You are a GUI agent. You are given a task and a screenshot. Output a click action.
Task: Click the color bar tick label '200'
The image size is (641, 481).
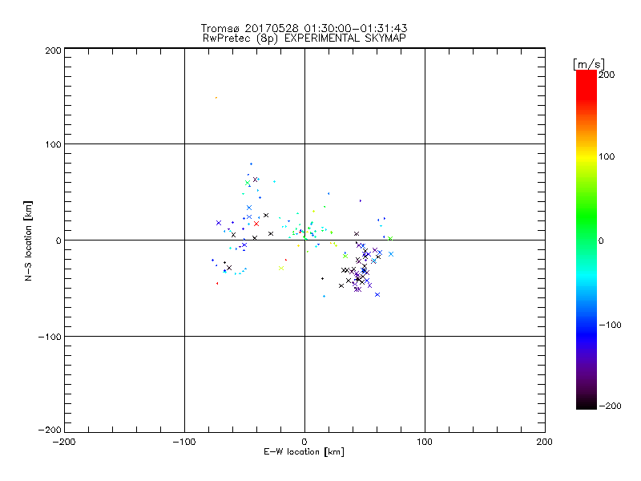[607, 75]
